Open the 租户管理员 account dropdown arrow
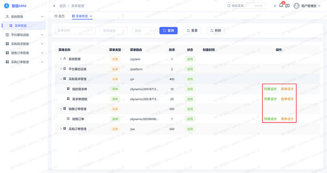The width and height of the screenshot is (327, 173). (319, 6)
